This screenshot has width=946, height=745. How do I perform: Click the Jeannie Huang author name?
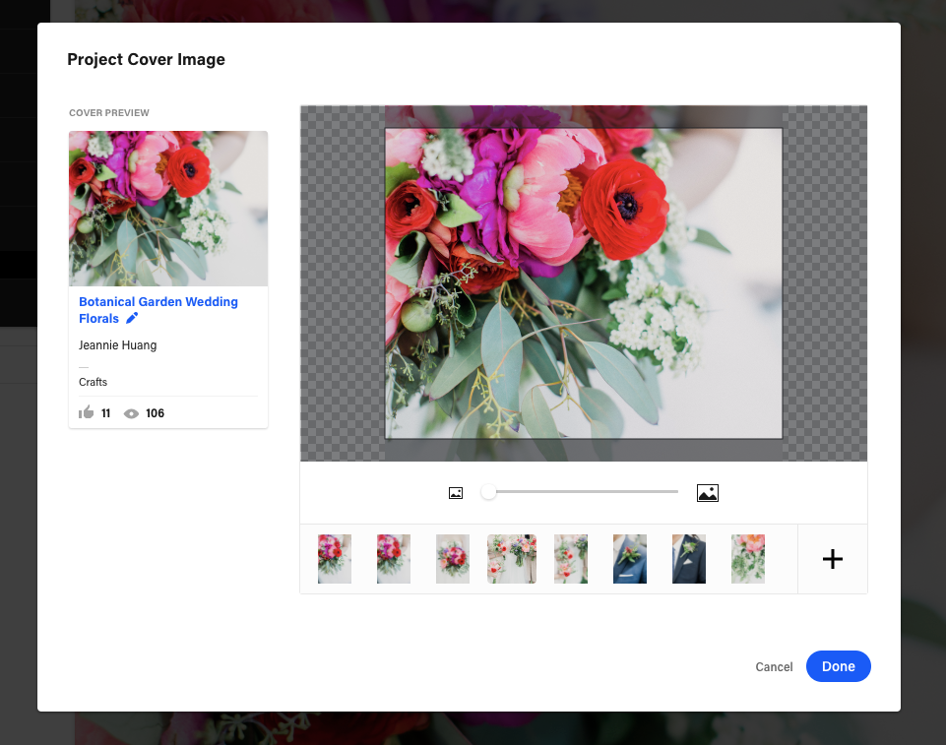(x=118, y=345)
